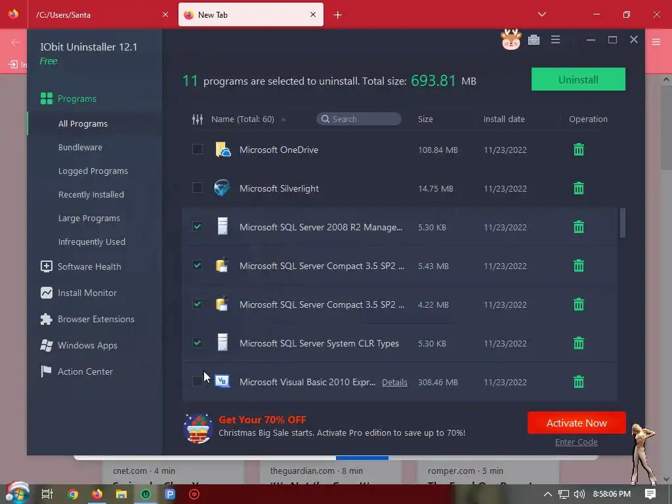Viewport: 672px width, 504px height.
Task: Click trash icon for the 4.22 MB SQL Server Compact row
Action: click(579, 304)
